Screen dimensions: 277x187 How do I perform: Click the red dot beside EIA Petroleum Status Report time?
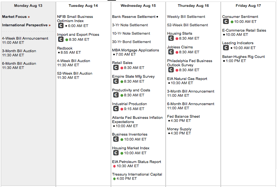[x=114, y=166]
